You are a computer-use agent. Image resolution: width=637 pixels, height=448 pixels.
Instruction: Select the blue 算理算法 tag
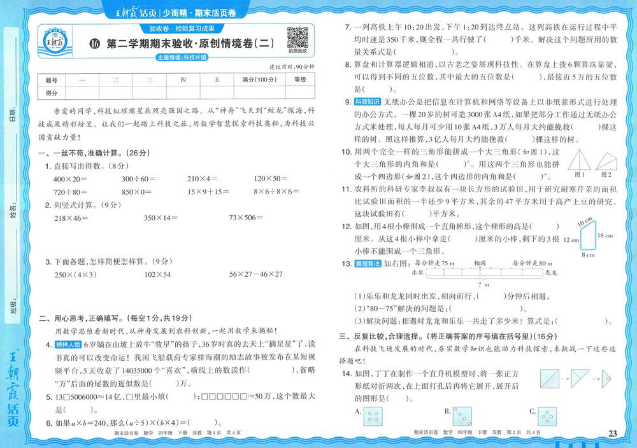(368, 263)
